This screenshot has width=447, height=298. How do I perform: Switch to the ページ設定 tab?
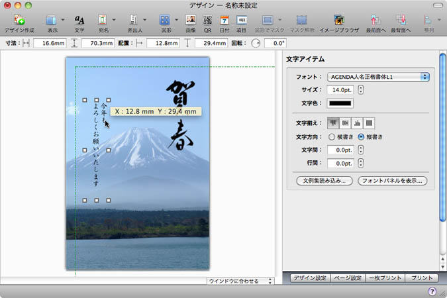347,279
